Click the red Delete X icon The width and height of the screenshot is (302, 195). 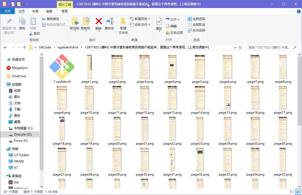tap(98, 21)
